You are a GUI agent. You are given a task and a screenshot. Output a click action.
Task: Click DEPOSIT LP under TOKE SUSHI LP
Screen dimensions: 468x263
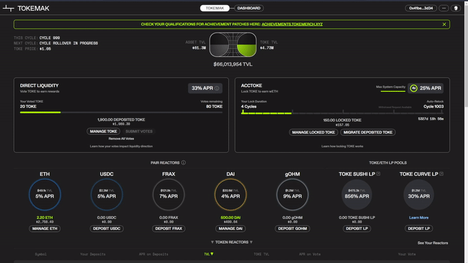click(357, 229)
